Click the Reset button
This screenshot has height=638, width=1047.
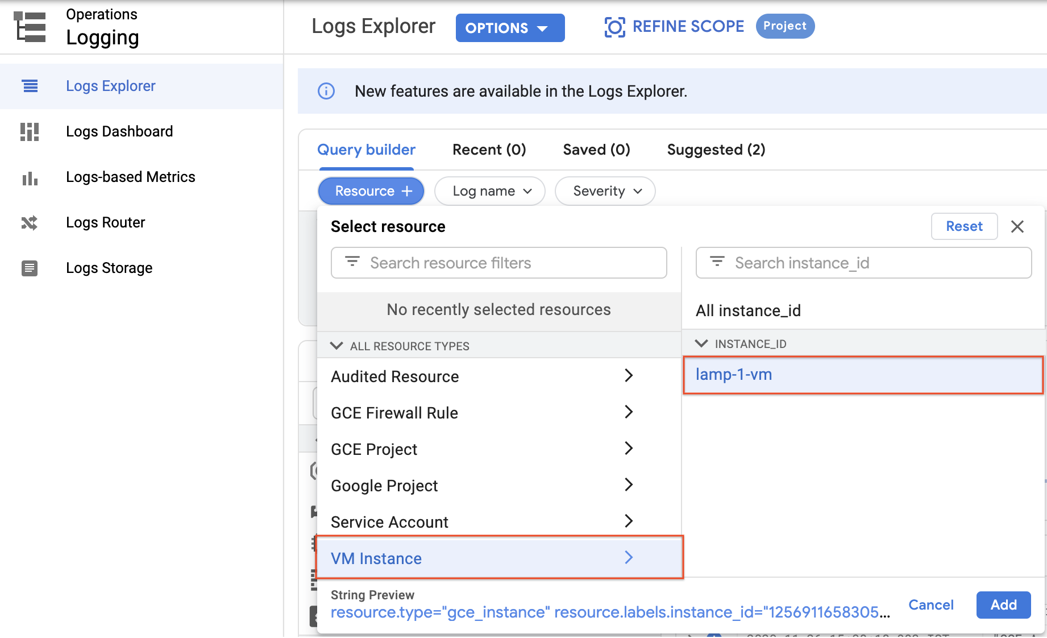(x=964, y=226)
